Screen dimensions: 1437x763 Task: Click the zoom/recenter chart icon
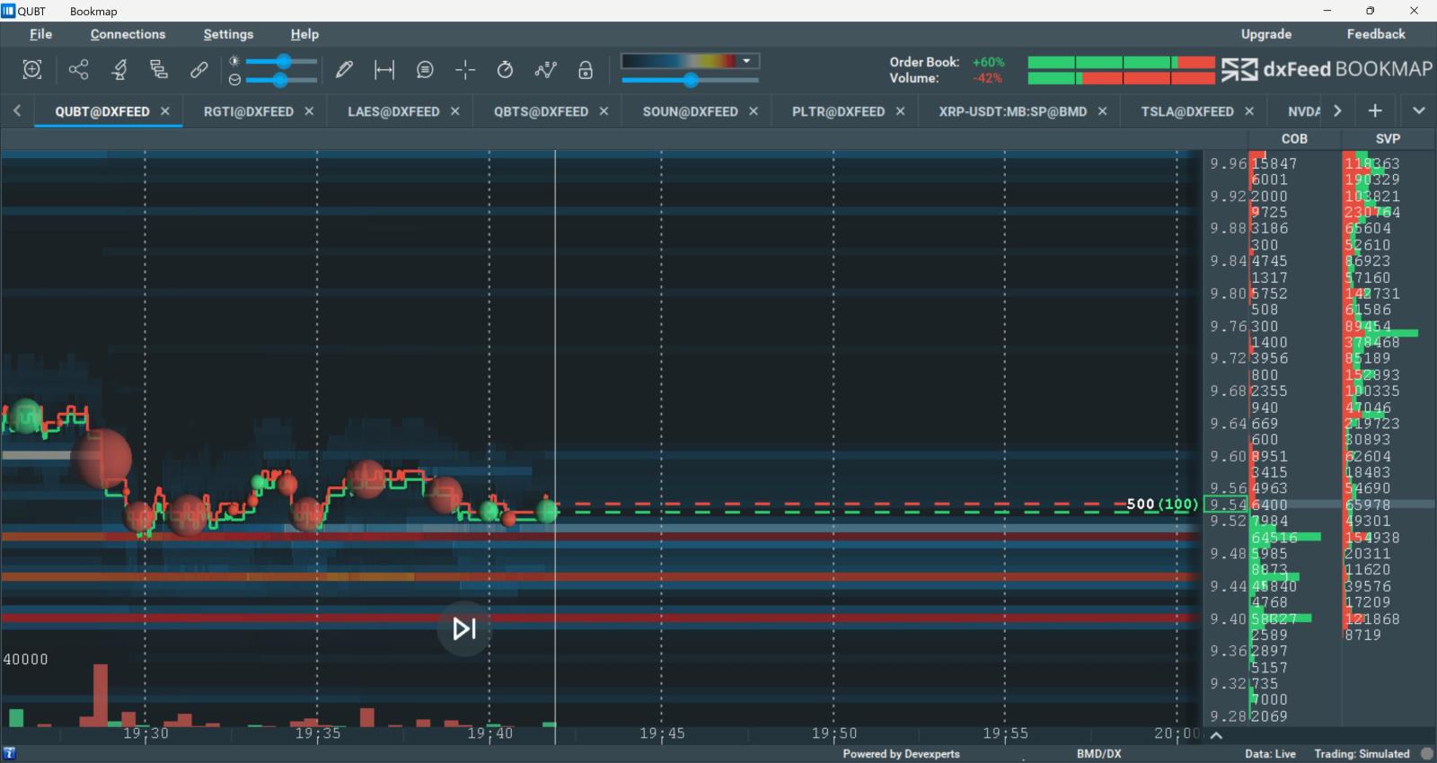32,69
